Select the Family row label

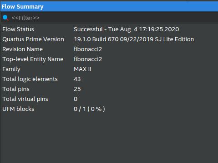[11, 69]
